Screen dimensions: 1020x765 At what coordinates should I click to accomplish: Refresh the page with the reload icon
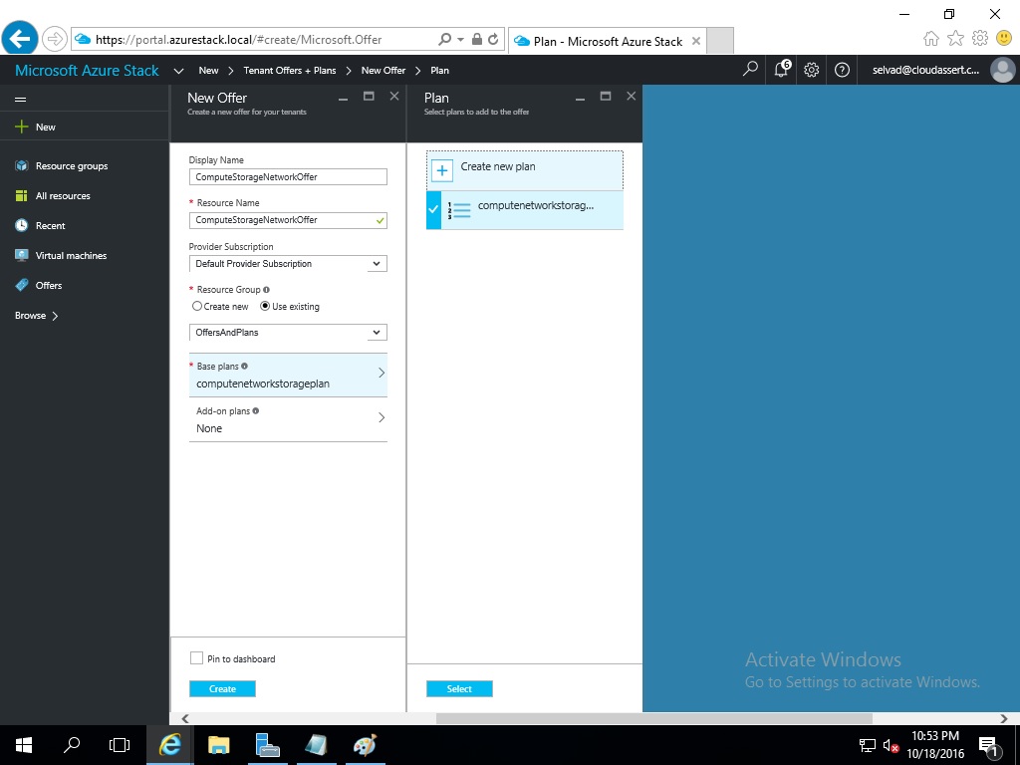[493, 39]
